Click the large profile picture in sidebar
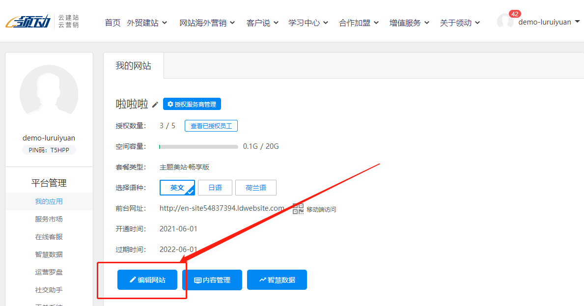Viewport: 584px width, 306px height. (x=49, y=94)
